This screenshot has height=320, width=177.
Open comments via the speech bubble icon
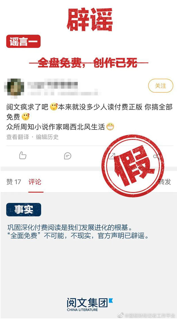pos(67,156)
